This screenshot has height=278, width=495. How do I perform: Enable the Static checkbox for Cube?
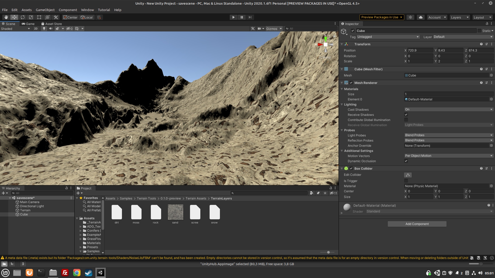(480, 31)
